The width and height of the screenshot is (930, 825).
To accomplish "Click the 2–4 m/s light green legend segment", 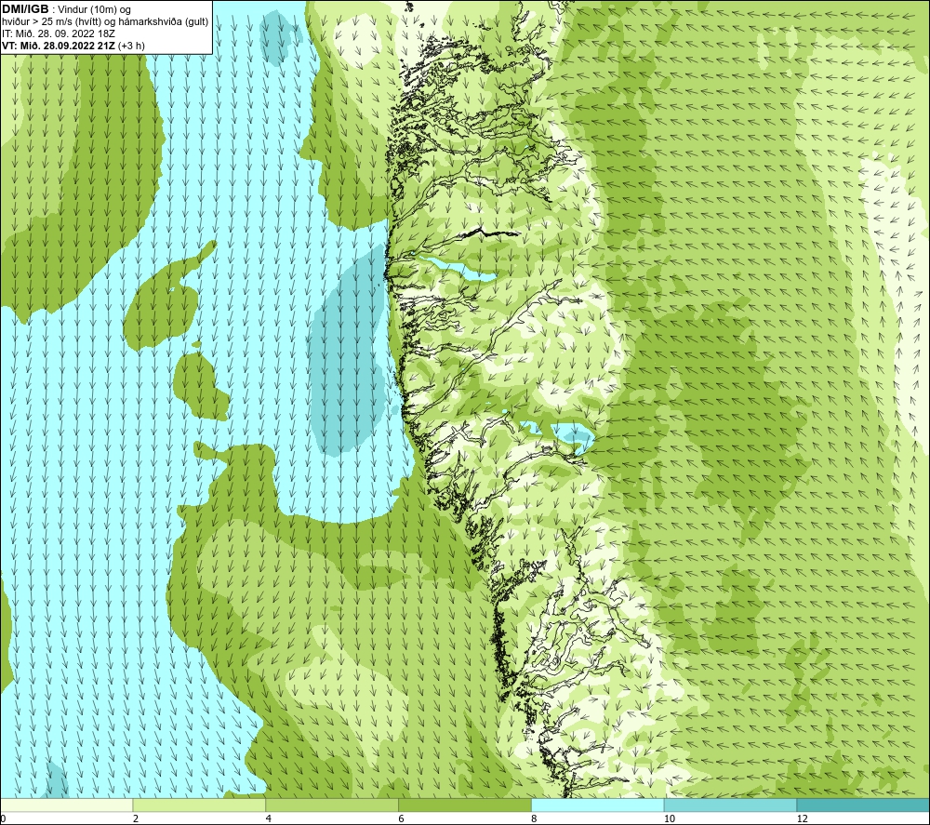I will pos(199,805).
